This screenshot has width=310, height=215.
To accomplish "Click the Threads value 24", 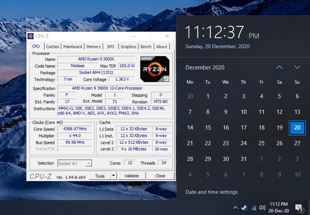I will pos(164,163).
